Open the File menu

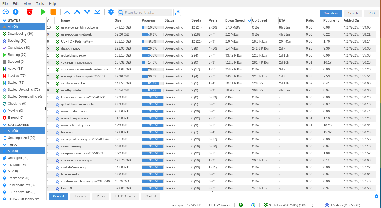pyautogui.click(x=5, y=4)
